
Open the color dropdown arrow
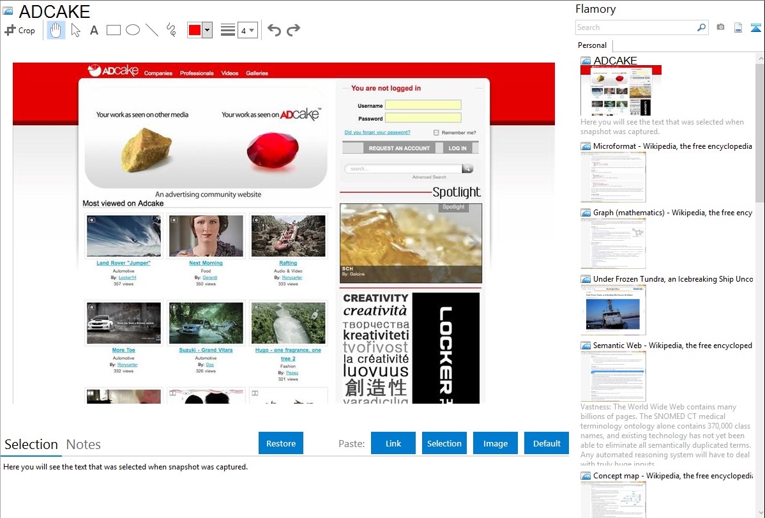pos(208,30)
